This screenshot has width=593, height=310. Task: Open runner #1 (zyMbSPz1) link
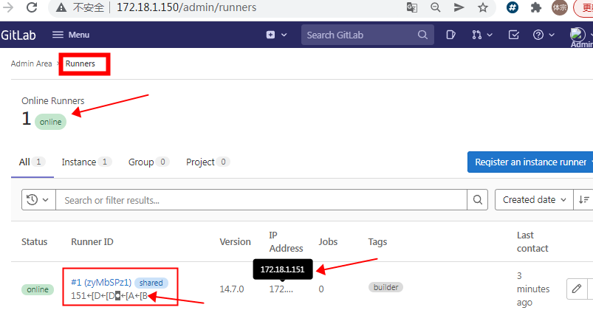point(101,283)
